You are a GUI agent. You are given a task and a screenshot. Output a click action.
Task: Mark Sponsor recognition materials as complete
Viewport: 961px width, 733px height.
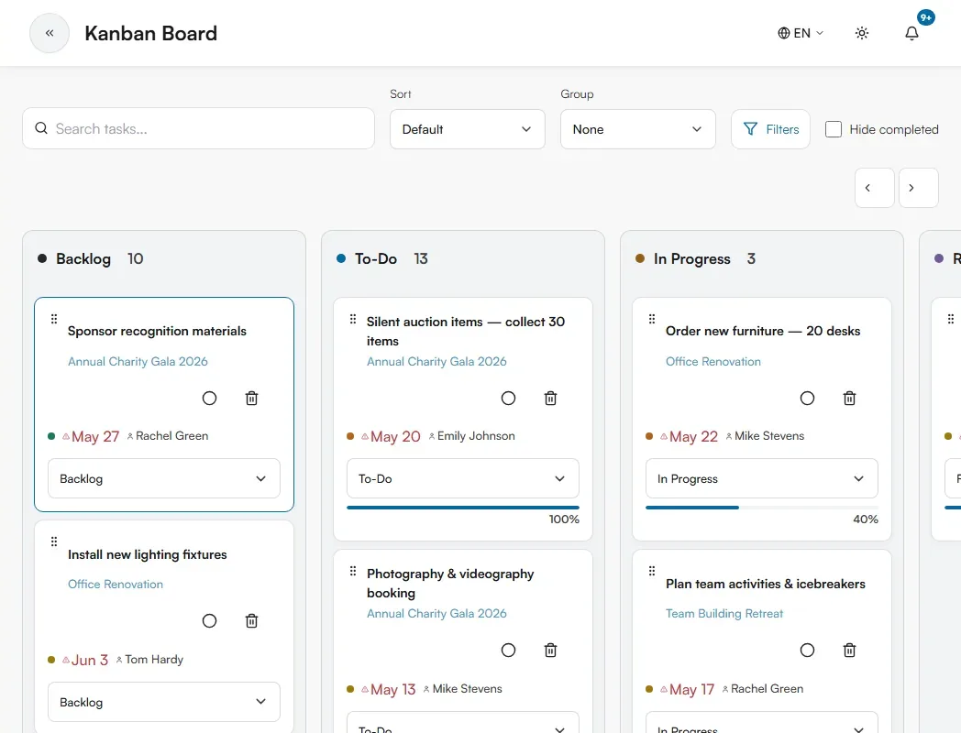210,399
